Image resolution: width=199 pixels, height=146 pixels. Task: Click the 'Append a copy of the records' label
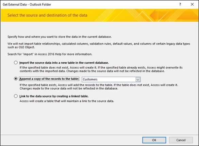point(49,79)
